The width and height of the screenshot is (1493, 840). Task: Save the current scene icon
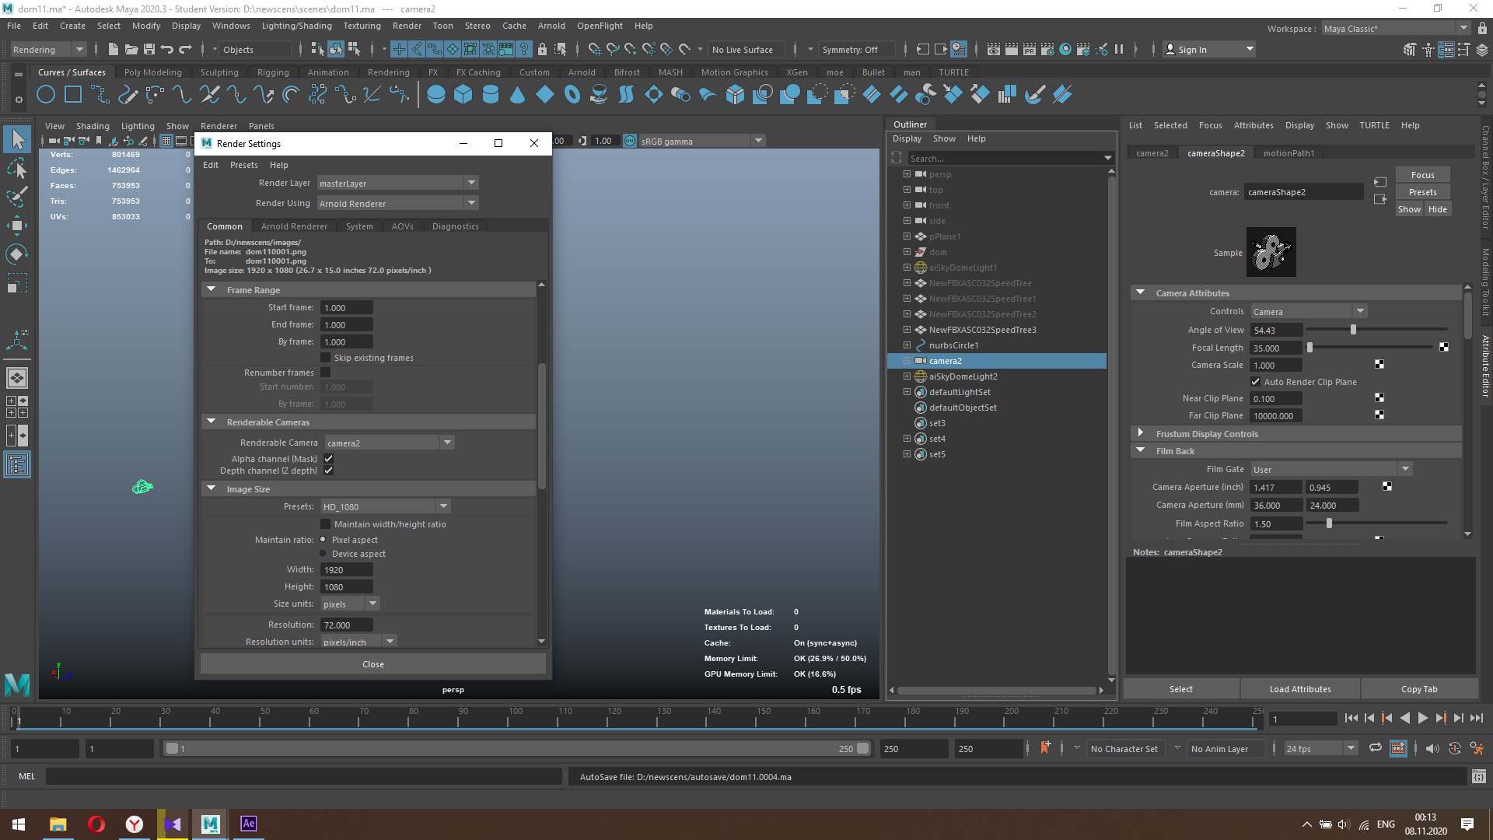click(149, 50)
